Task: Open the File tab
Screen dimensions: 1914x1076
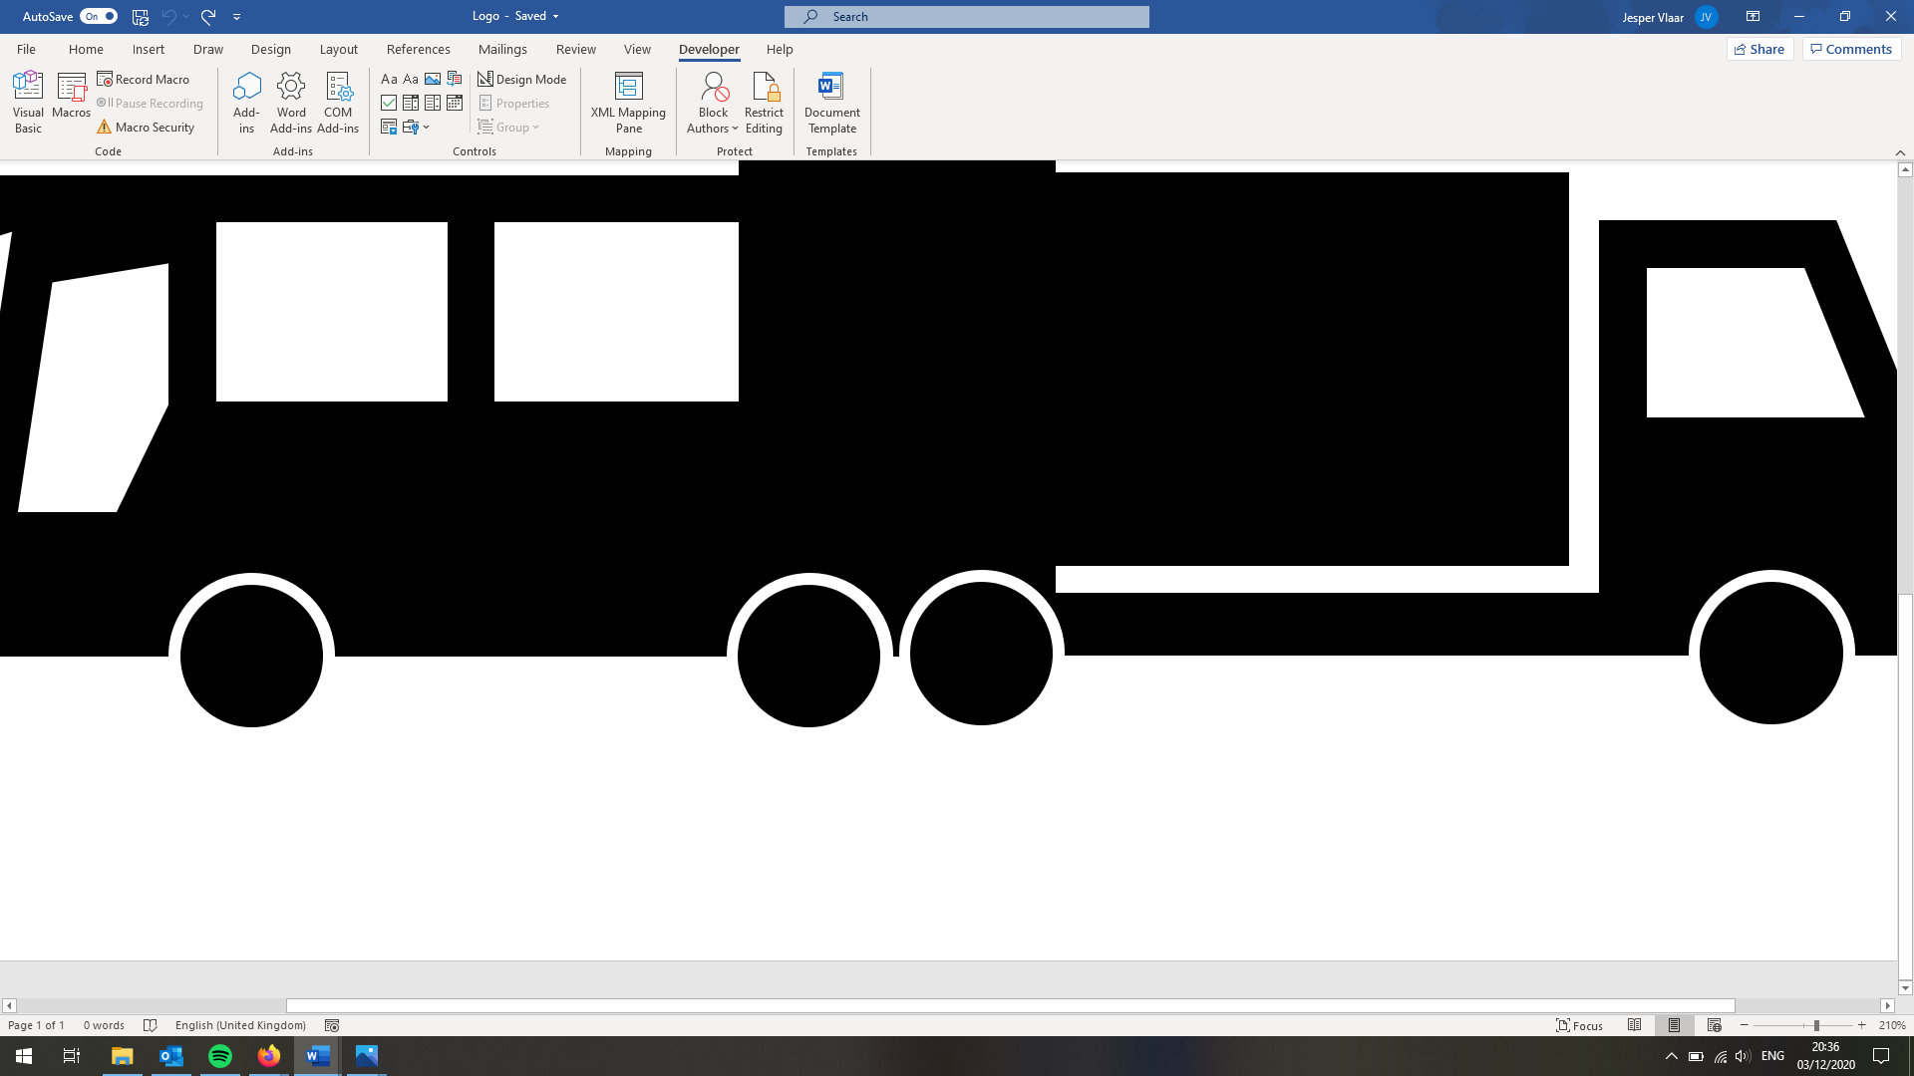Action: (x=26, y=49)
